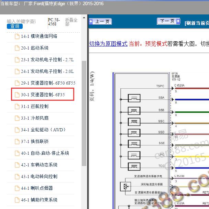Click document icon beside 29-1 6F50 6F55

click(x=17, y=83)
